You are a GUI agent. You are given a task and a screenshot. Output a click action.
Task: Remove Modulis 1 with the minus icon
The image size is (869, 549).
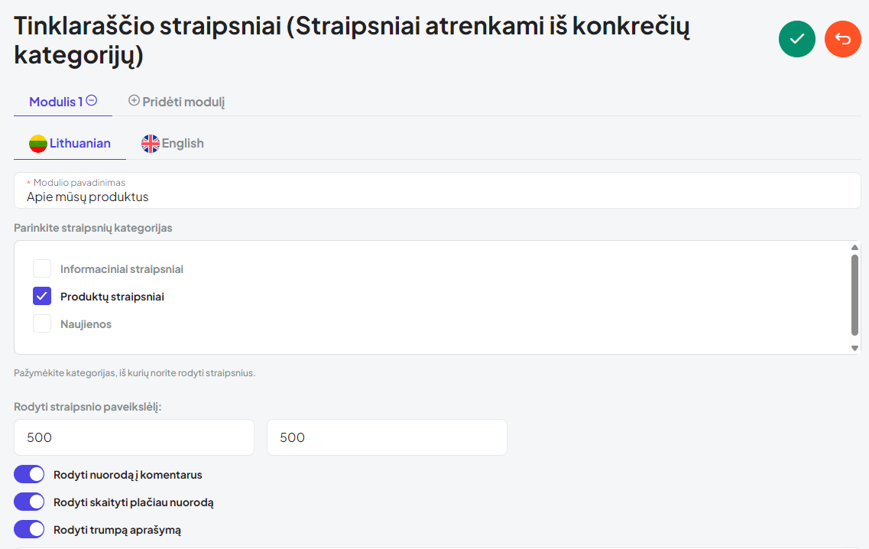(x=92, y=100)
